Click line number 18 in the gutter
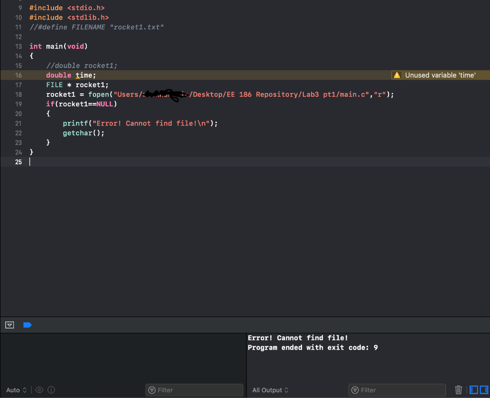 pyautogui.click(x=18, y=94)
